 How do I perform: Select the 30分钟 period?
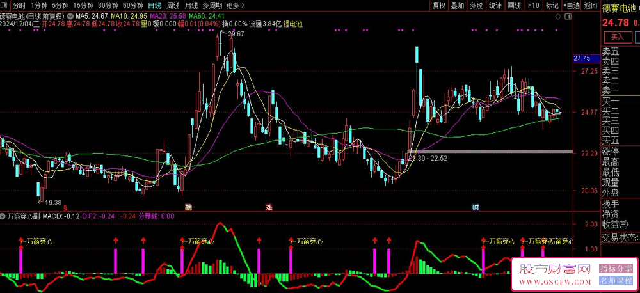(x=108, y=6)
